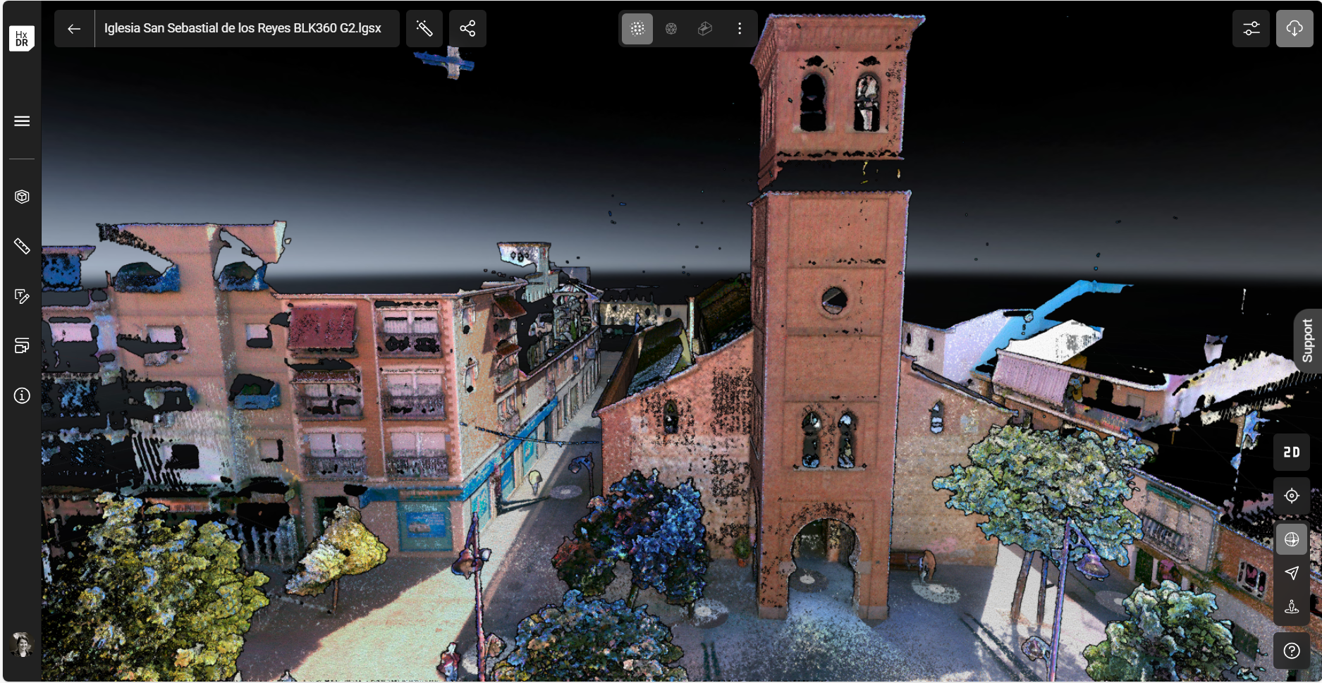Click the cloud download icon
The image size is (1322, 683).
tap(1294, 28)
